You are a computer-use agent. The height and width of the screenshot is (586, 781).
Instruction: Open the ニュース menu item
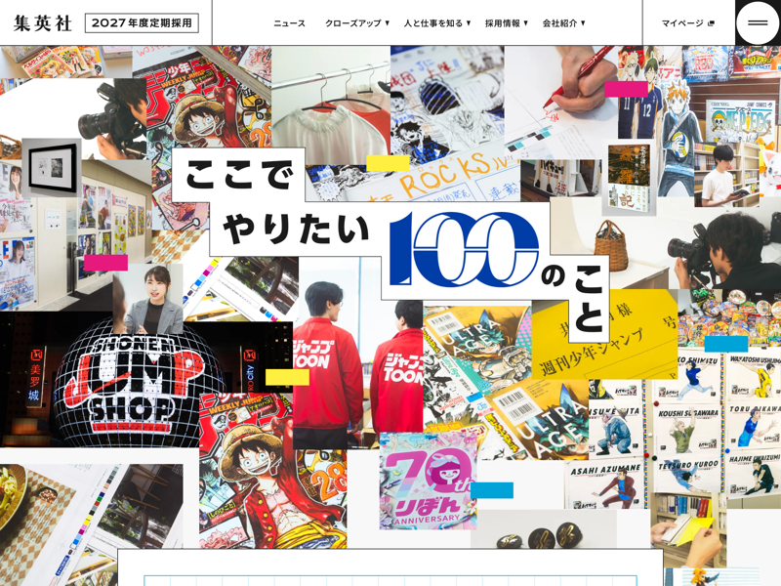pos(289,22)
